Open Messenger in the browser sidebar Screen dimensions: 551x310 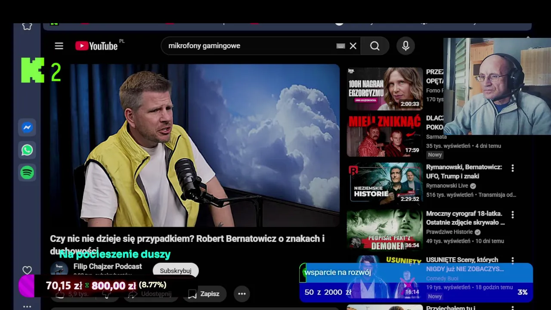[x=27, y=127]
